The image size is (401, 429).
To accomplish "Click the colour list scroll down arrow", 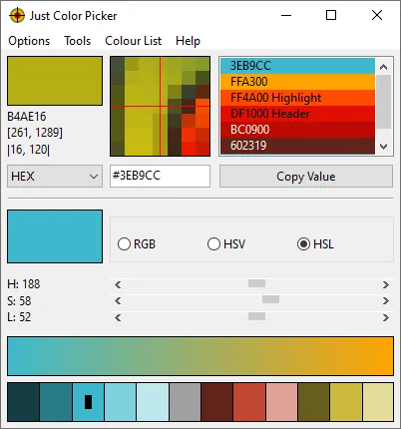I will (x=383, y=147).
